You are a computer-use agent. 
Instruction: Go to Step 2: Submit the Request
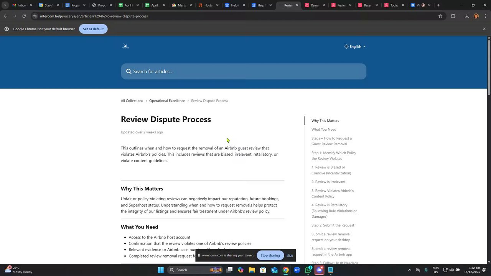click(333, 225)
